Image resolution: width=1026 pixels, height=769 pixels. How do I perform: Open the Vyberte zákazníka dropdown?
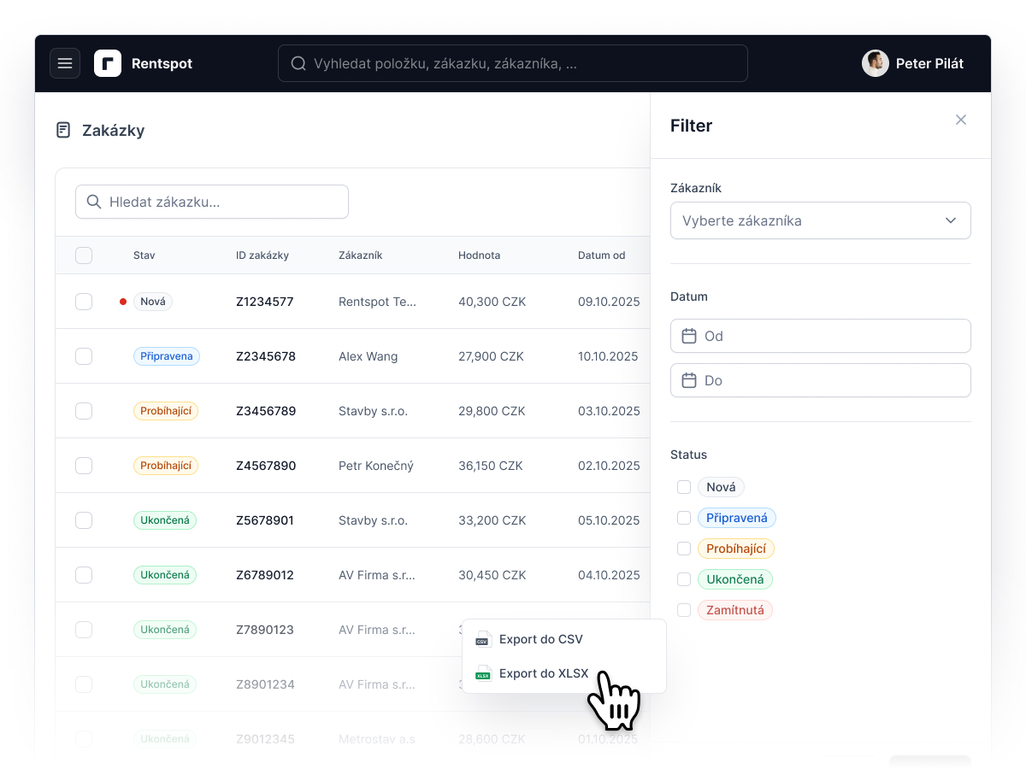click(821, 220)
